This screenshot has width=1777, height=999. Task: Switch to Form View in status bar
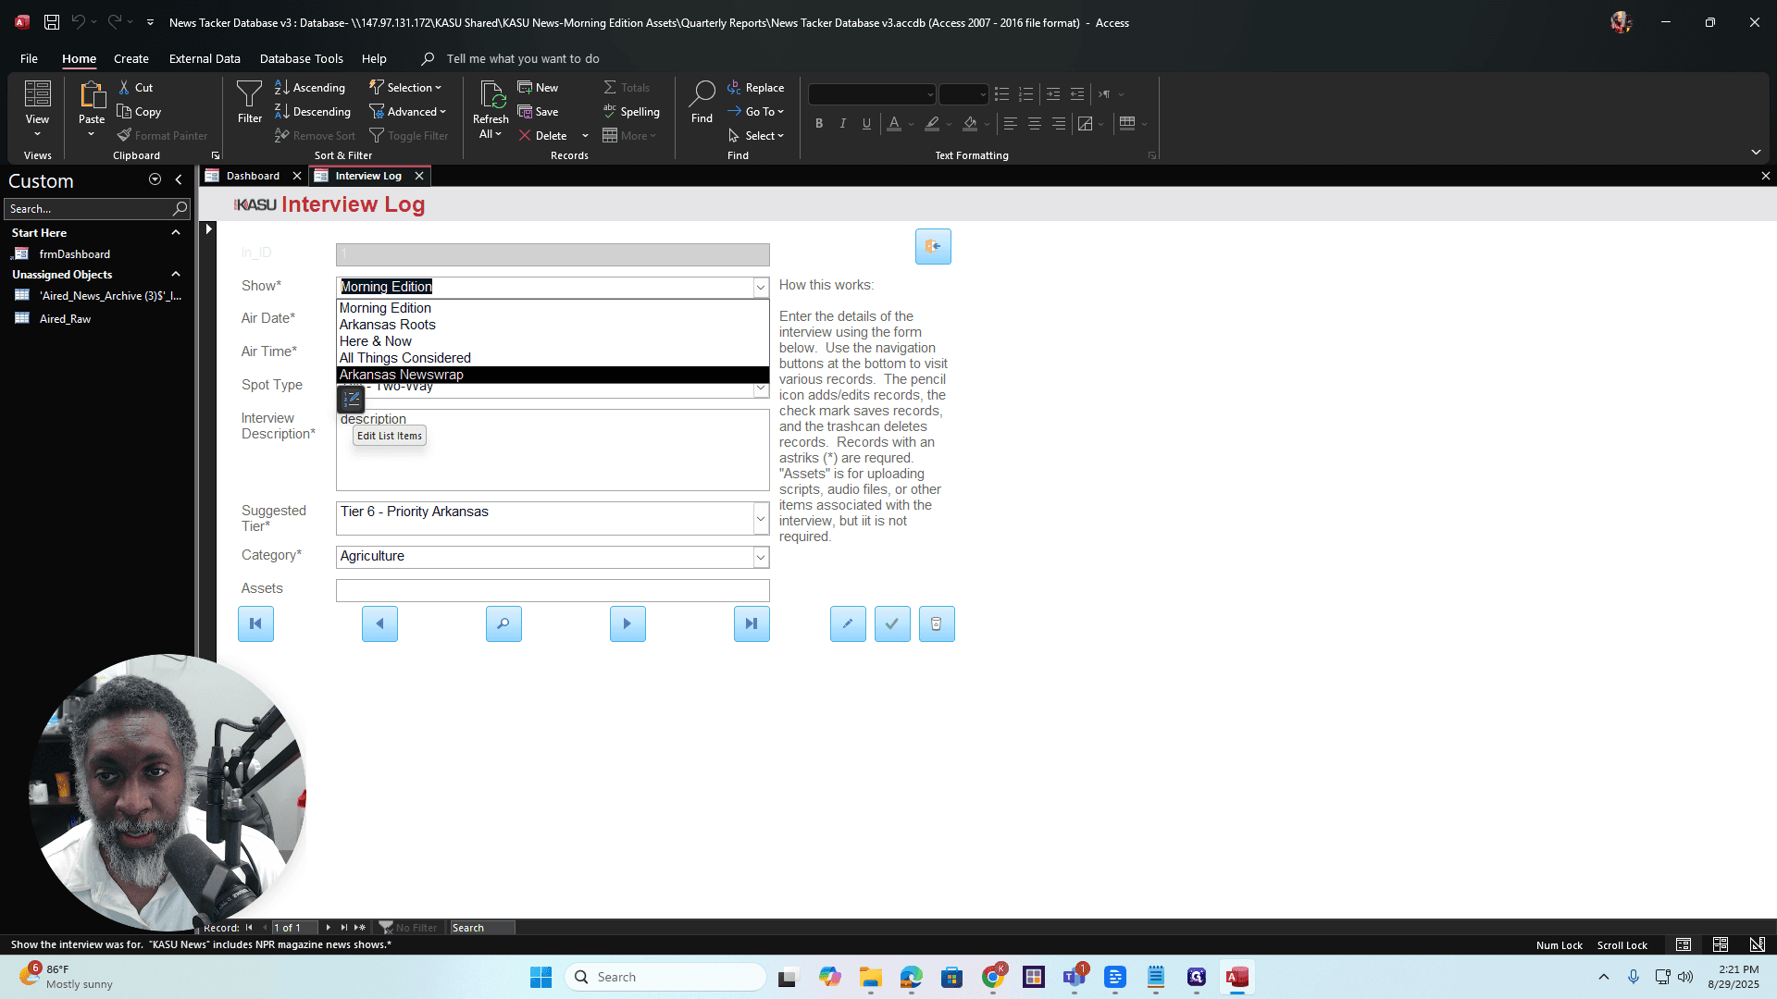click(1684, 944)
